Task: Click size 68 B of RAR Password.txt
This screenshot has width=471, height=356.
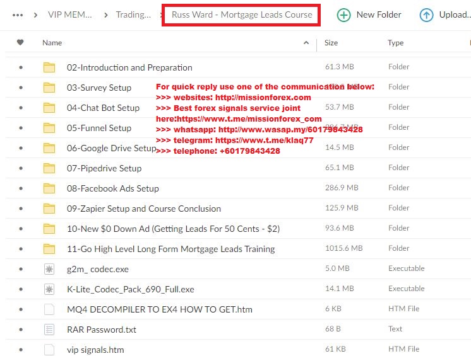Action: pos(333,329)
